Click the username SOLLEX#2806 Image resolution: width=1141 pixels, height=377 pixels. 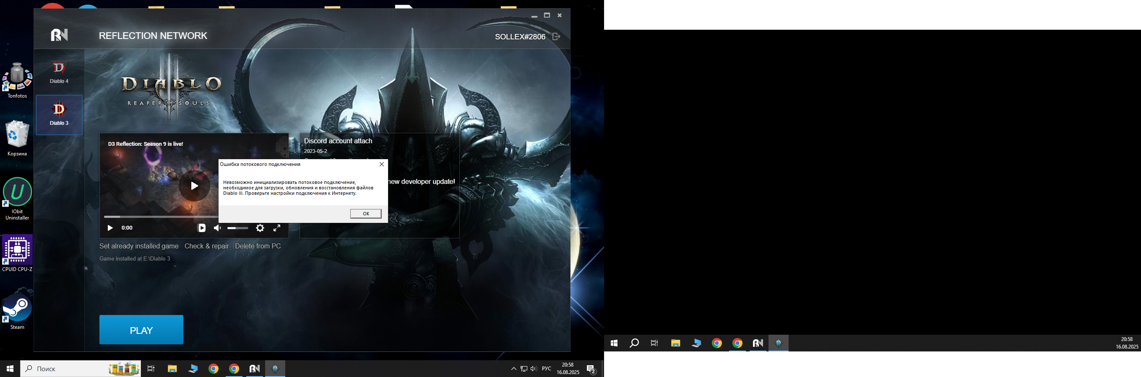pyautogui.click(x=520, y=37)
